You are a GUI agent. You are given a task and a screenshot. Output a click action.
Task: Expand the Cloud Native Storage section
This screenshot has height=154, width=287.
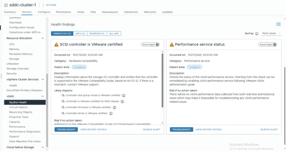tap(43, 147)
